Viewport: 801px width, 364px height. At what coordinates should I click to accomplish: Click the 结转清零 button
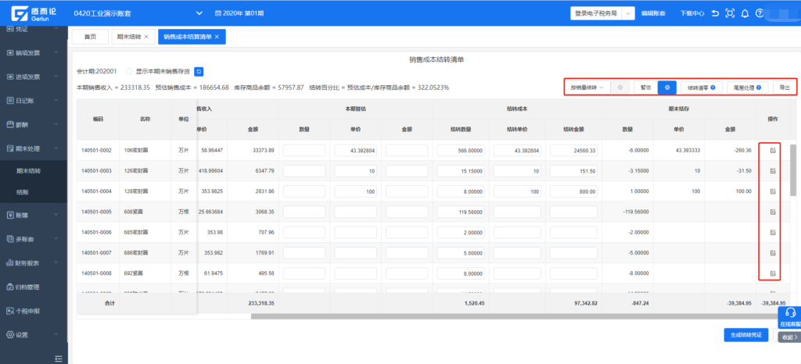tap(701, 87)
